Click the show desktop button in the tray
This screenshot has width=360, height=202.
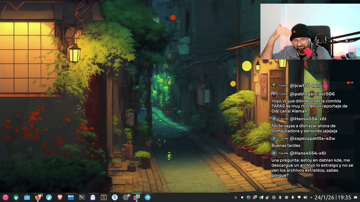click(x=355, y=198)
